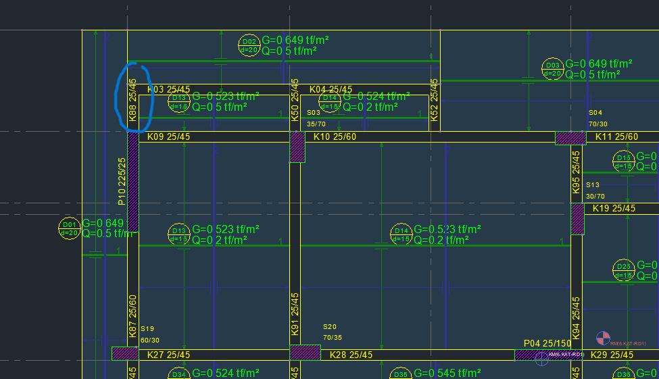Click the K91 25/45 vertical beam label
The height and width of the screenshot is (379, 659).
[295, 314]
